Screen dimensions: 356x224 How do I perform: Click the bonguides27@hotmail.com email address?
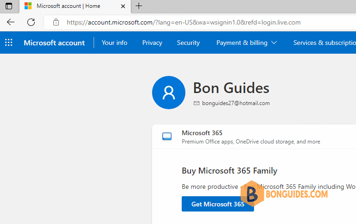coord(236,103)
